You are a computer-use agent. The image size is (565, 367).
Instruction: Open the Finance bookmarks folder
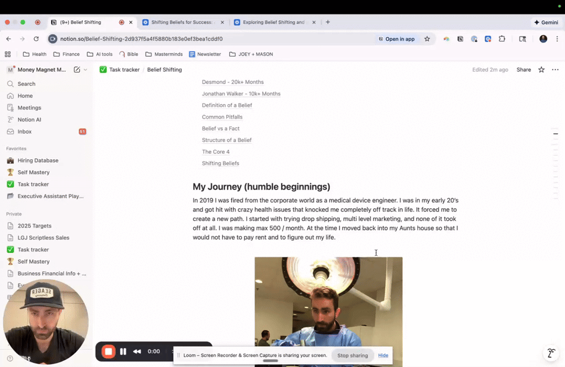[x=67, y=55]
